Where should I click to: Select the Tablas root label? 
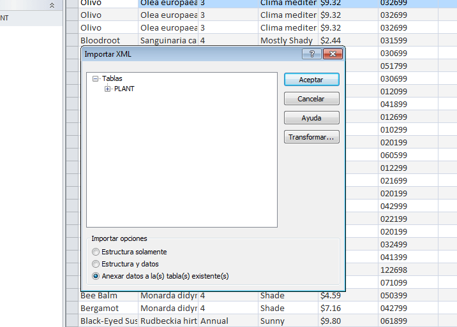click(x=112, y=79)
